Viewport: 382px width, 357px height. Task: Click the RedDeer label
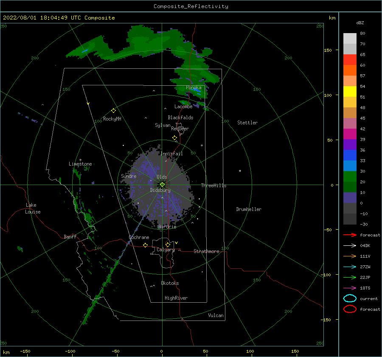(180, 129)
